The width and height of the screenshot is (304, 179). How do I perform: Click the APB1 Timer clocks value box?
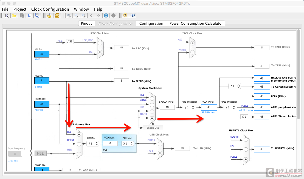(262, 117)
